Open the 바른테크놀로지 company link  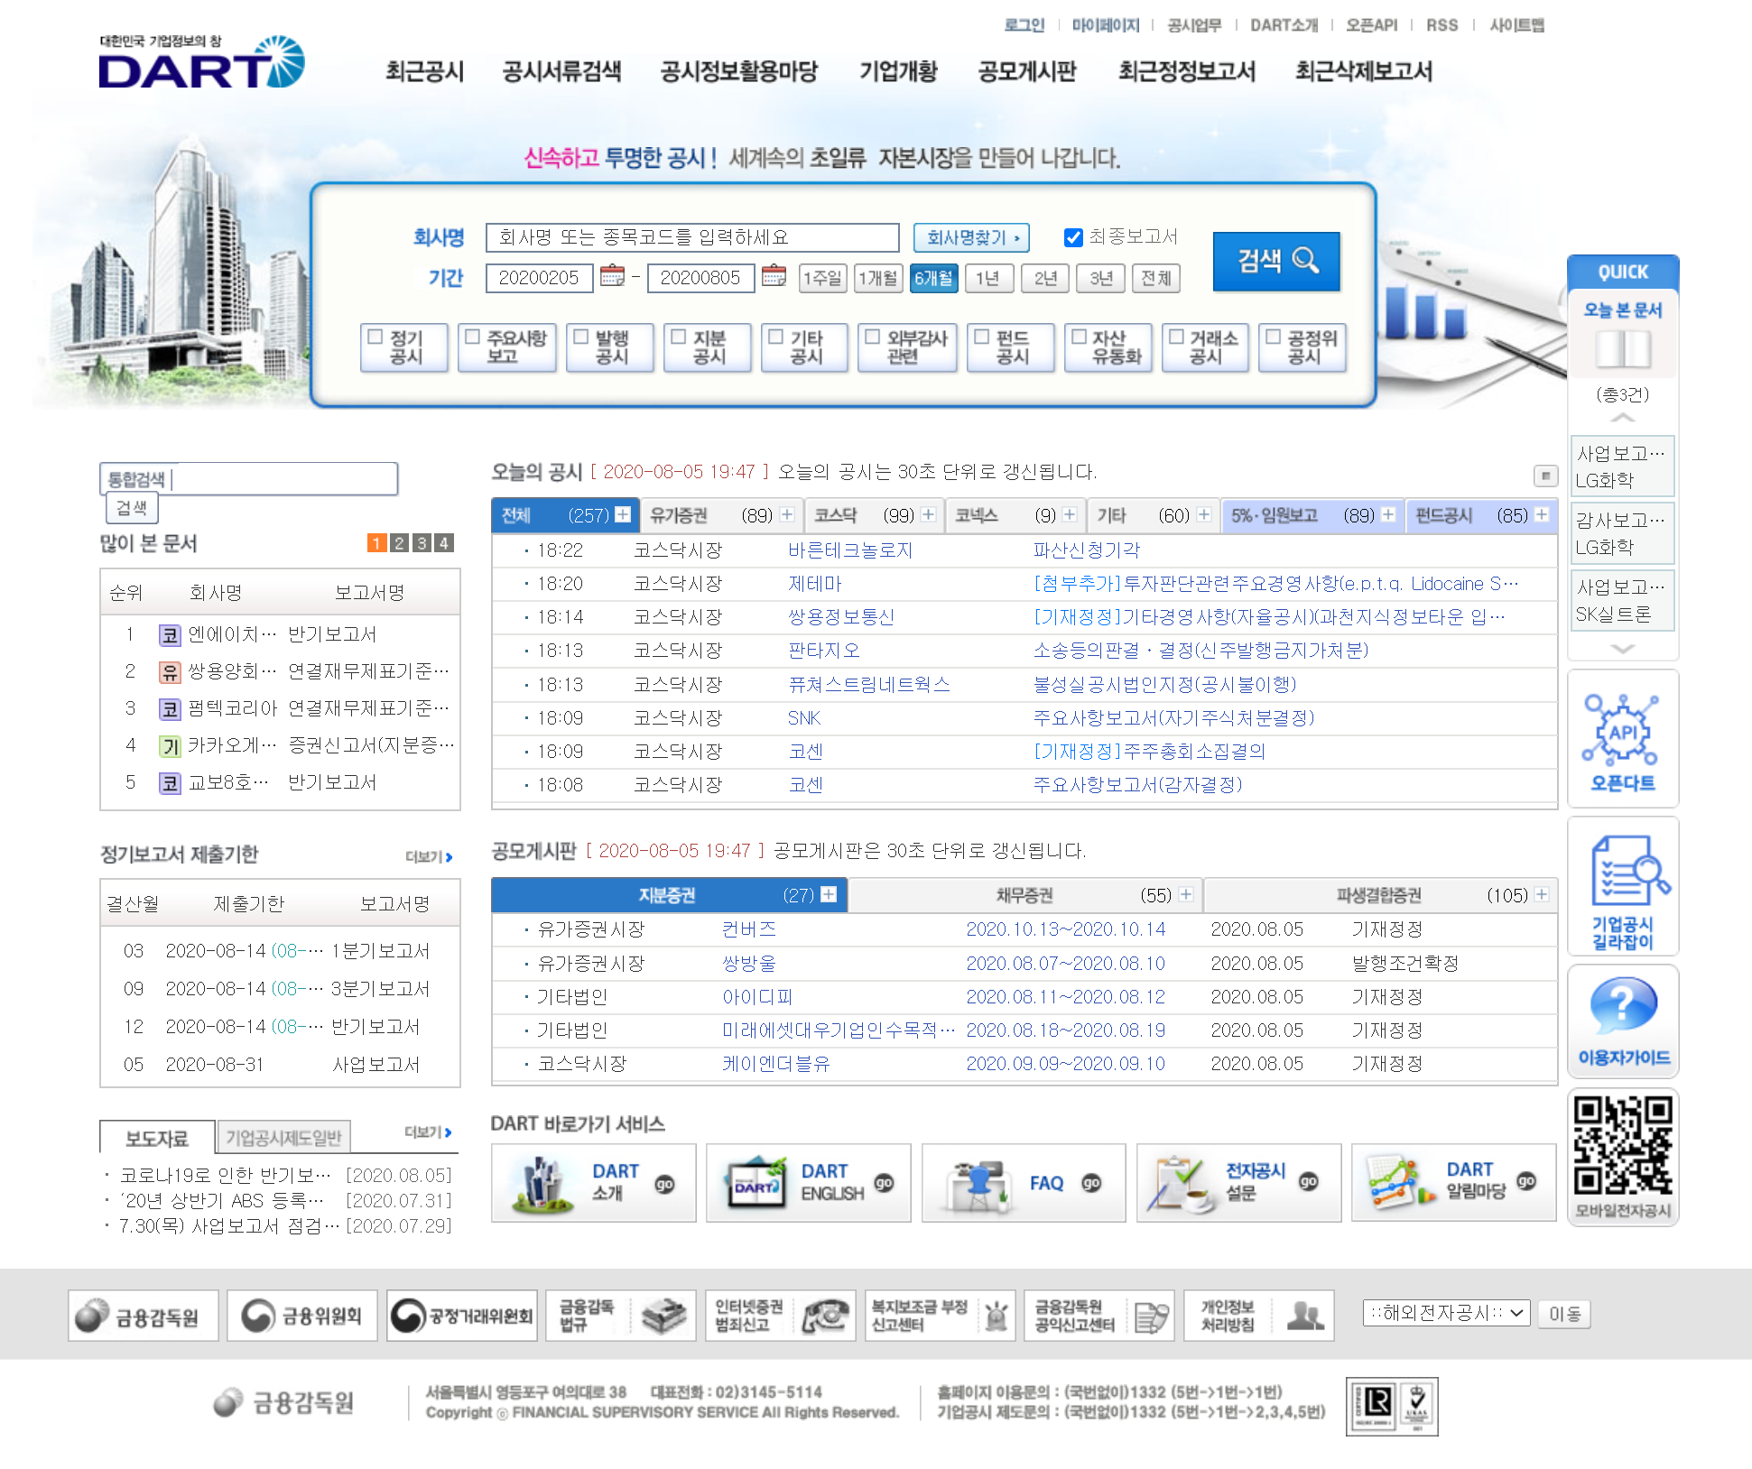coord(849,550)
